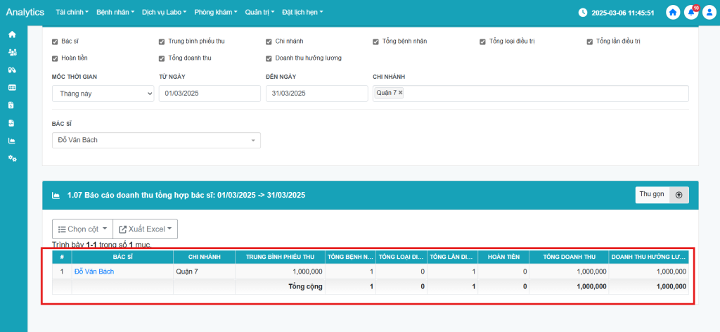Click the user profile icon
The width and height of the screenshot is (720, 332).
pyautogui.click(x=708, y=12)
